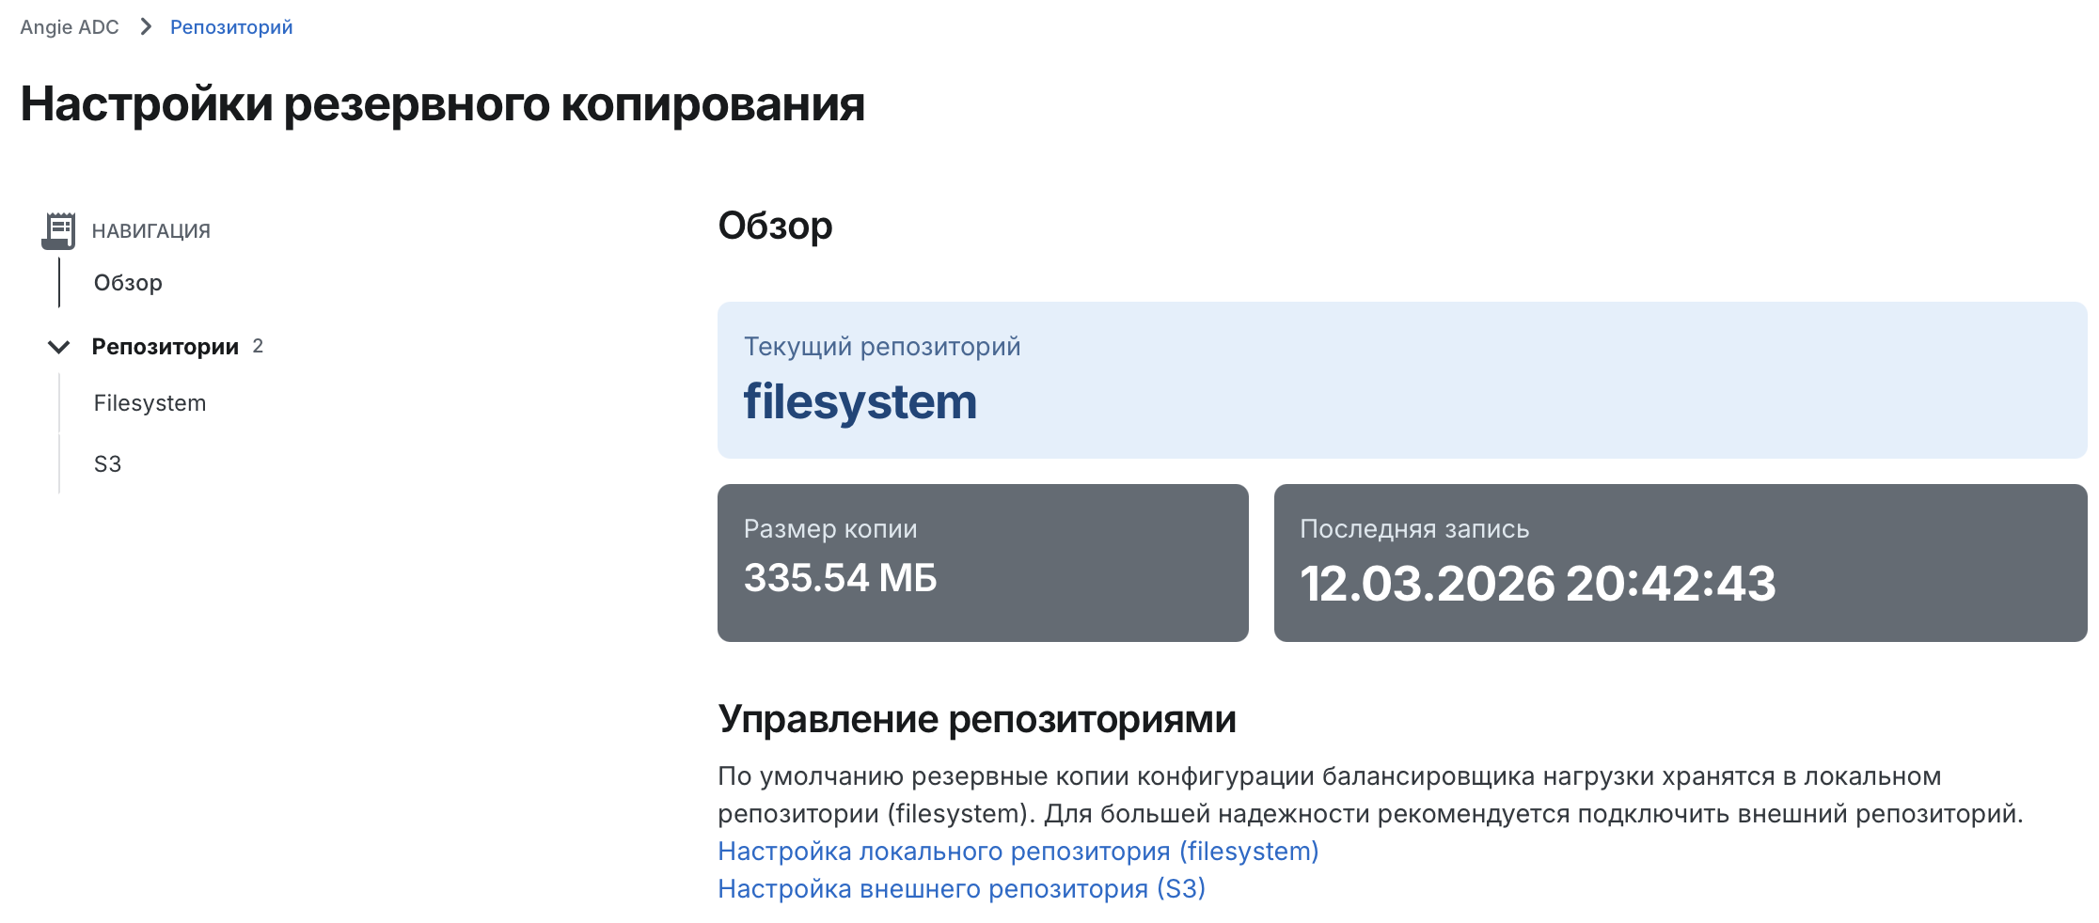Click НАВИГАЦИЯ sidebar header

coord(151,231)
